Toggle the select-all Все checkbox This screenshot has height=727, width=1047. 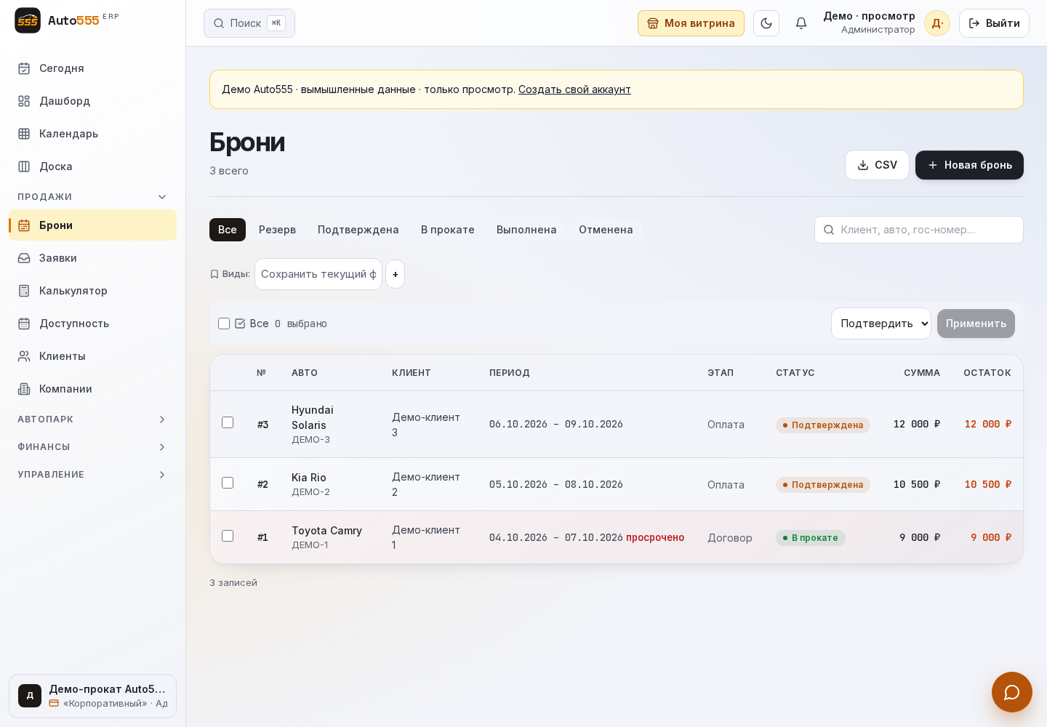[x=224, y=324]
